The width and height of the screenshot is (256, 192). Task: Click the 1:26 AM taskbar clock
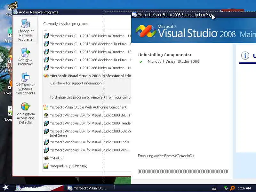point(244,188)
